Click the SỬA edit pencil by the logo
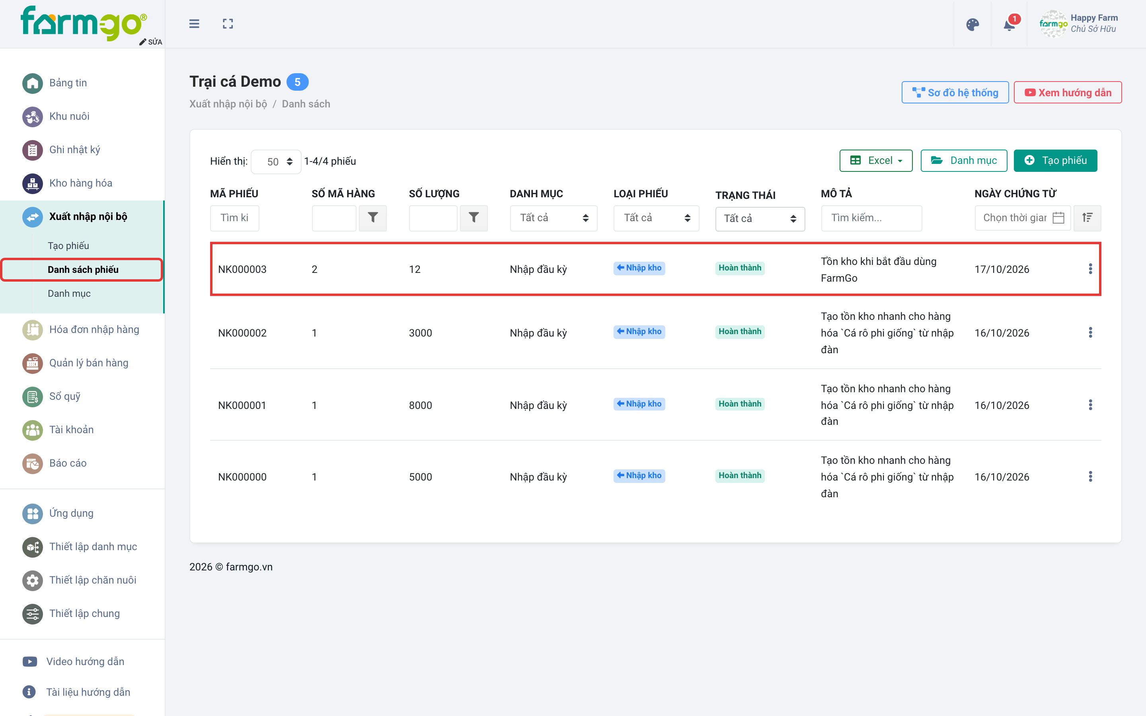Image resolution: width=1146 pixels, height=716 pixels. tap(150, 42)
